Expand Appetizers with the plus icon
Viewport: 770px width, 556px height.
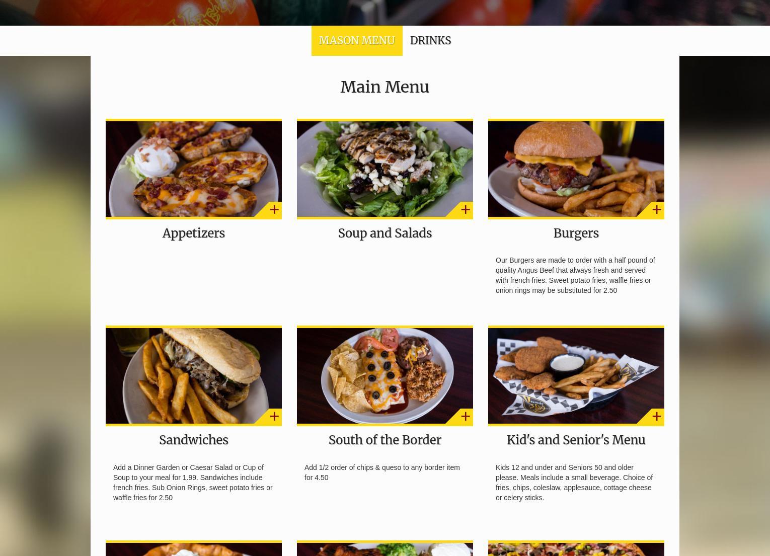point(274,209)
